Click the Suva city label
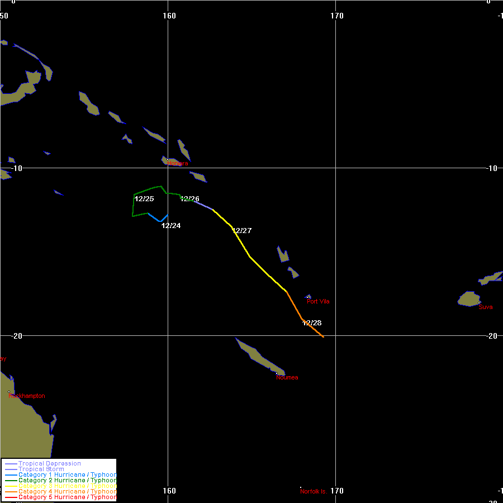 click(486, 307)
